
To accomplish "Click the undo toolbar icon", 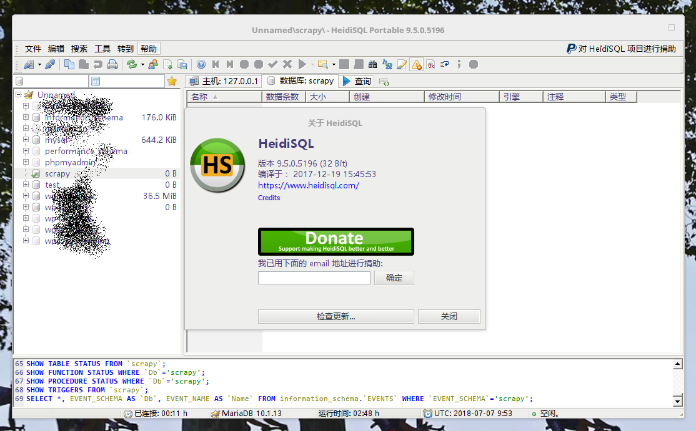I will click(97, 65).
